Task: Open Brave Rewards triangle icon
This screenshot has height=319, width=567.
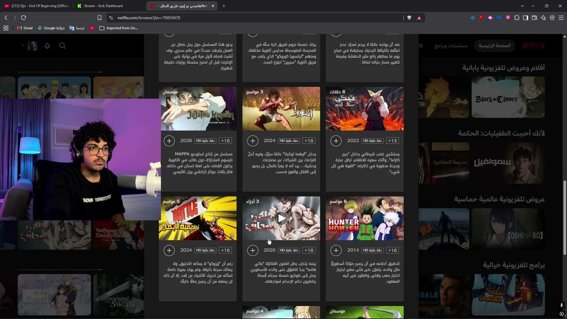Action: [419, 18]
